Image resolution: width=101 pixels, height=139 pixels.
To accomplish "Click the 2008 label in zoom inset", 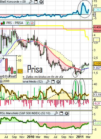I will click(6, 81).
